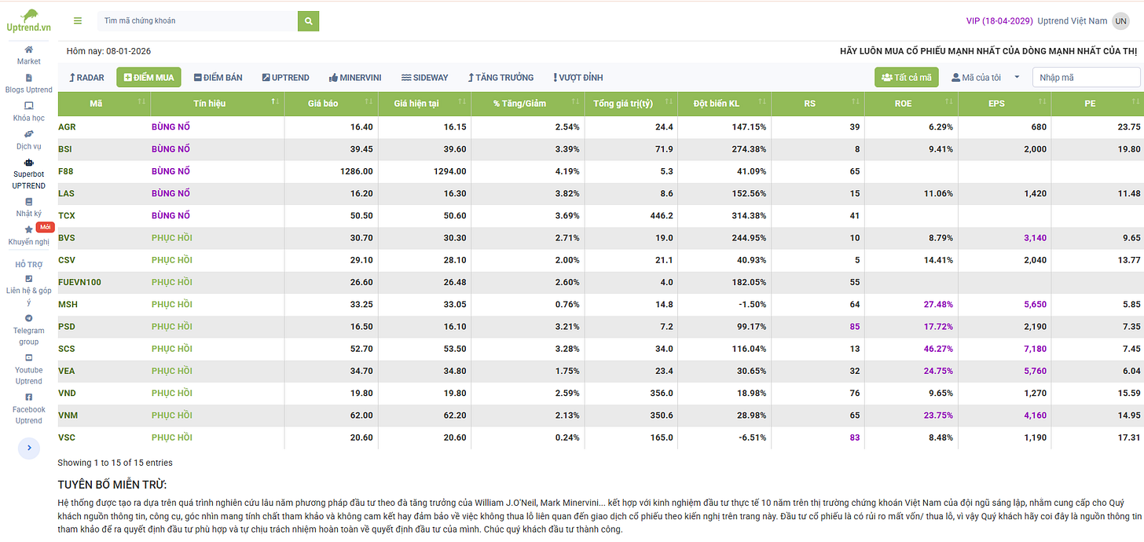Sort by Đột biến KL column
1144x542 pixels.
click(763, 103)
